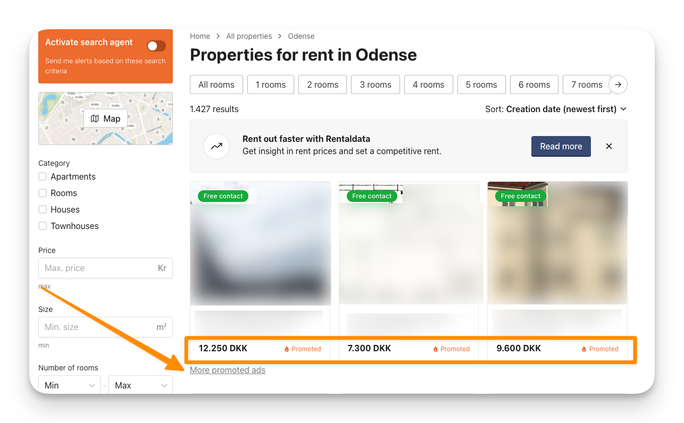Click Read more on Rentaldata banner

pos(561,146)
